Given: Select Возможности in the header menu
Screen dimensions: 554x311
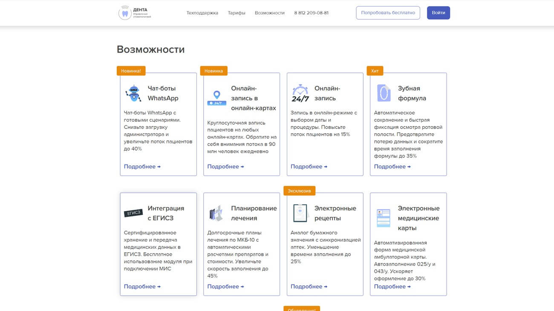Looking at the screenshot, I should pos(269,13).
